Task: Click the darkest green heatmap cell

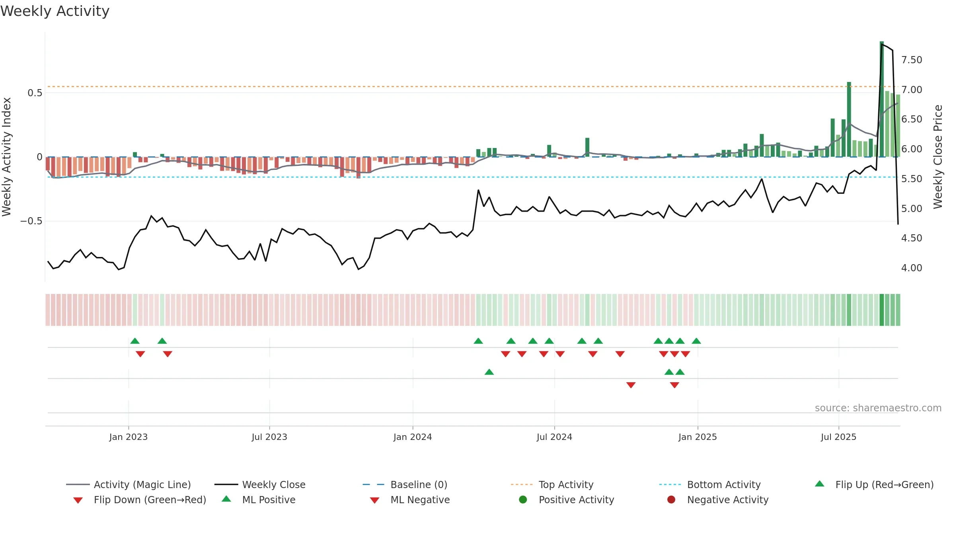Action: pyautogui.click(x=882, y=310)
